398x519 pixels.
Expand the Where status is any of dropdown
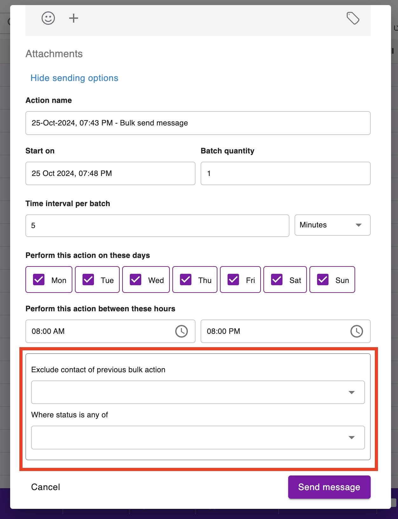tap(198, 437)
